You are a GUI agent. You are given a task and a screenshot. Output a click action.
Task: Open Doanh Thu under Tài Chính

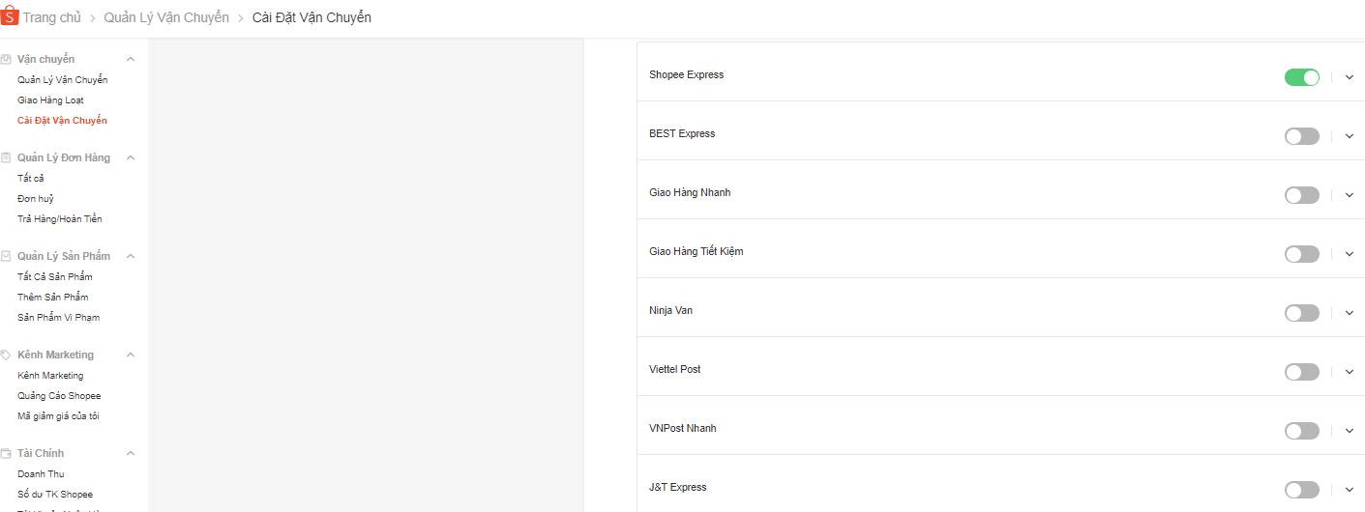(41, 474)
